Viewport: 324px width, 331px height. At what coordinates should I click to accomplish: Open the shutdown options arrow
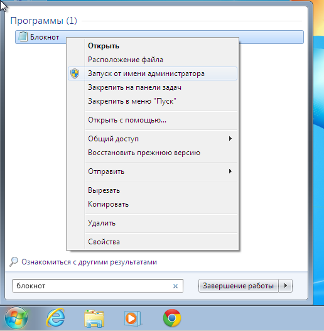[285, 286]
